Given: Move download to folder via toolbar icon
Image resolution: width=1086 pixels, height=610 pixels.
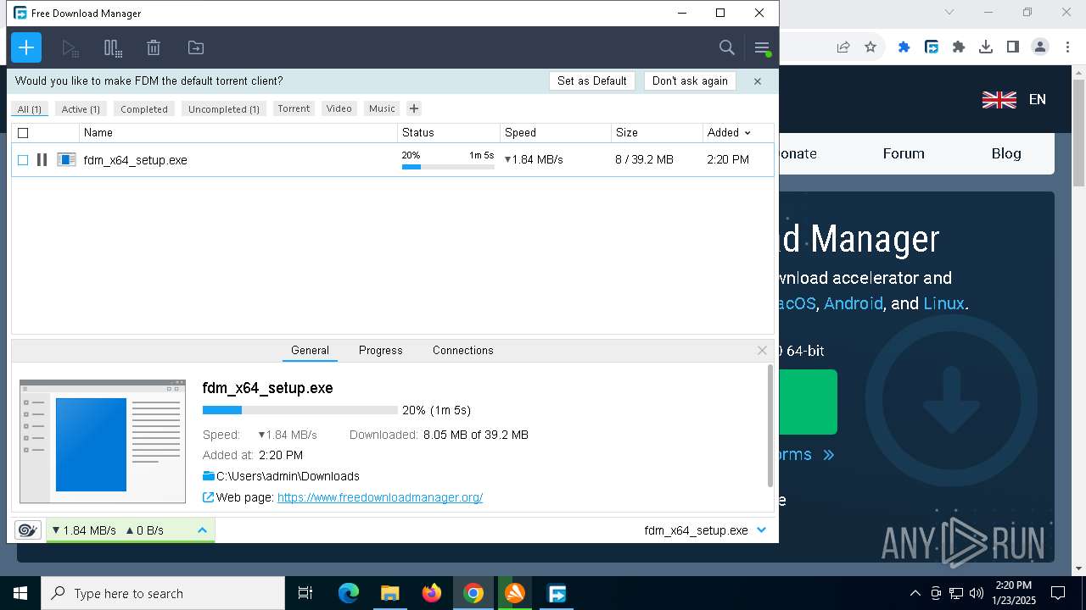Looking at the screenshot, I should coord(196,48).
